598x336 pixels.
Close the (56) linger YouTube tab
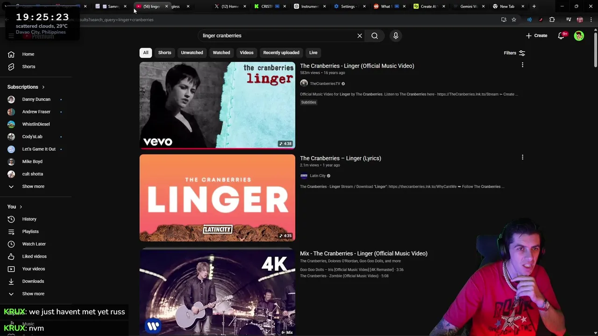[x=166, y=7]
